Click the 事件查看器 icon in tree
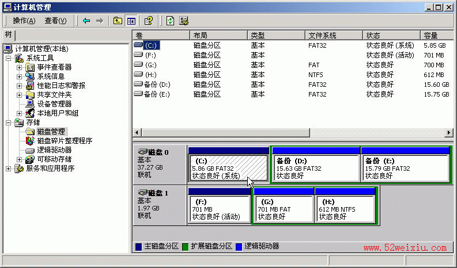Screen dimensions: 457x268 click(x=30, y=67)
